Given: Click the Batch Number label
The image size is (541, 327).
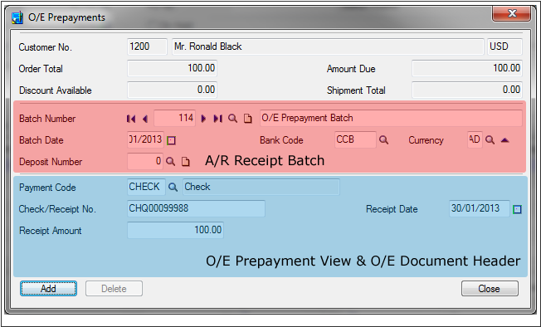Looking at the screenshot, I should (x=47, y=119).
